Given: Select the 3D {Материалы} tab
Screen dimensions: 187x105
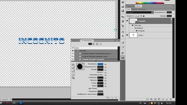Looking at the screenshot, I should coord(87,41).
